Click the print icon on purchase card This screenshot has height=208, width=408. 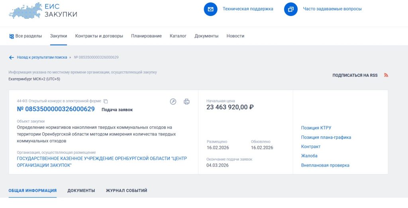coord(186,102)
